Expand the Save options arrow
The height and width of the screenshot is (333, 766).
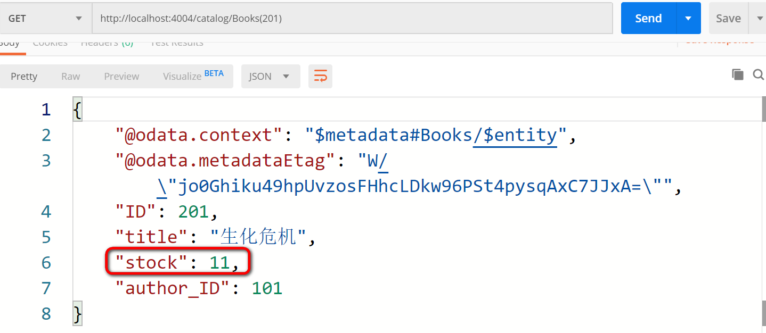click(x=759, y=18)
